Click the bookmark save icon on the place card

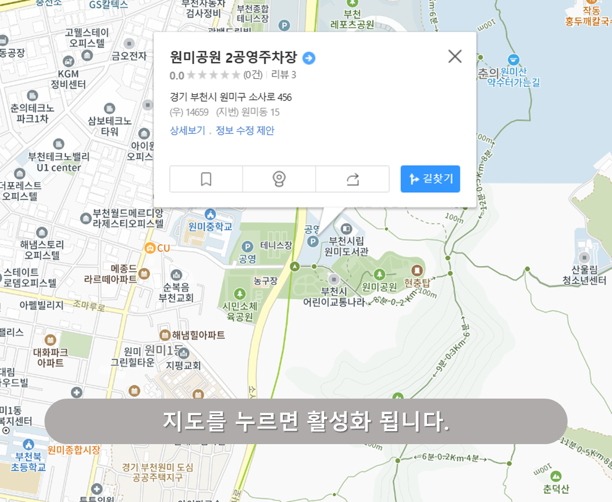(206, 178)
